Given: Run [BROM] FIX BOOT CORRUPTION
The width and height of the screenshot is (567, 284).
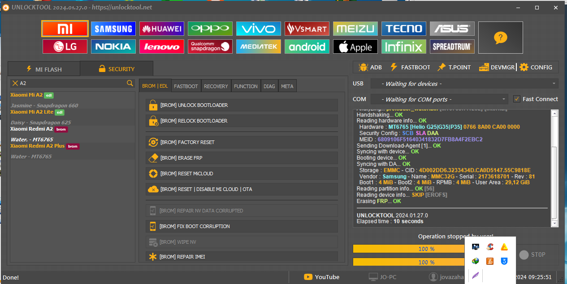Looking at the screenshot, I should pyautogui.click(x=242, y=226).
